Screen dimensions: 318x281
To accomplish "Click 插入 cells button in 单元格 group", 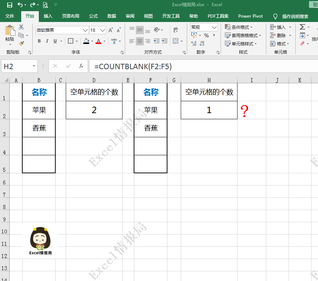I will (281, 27).
